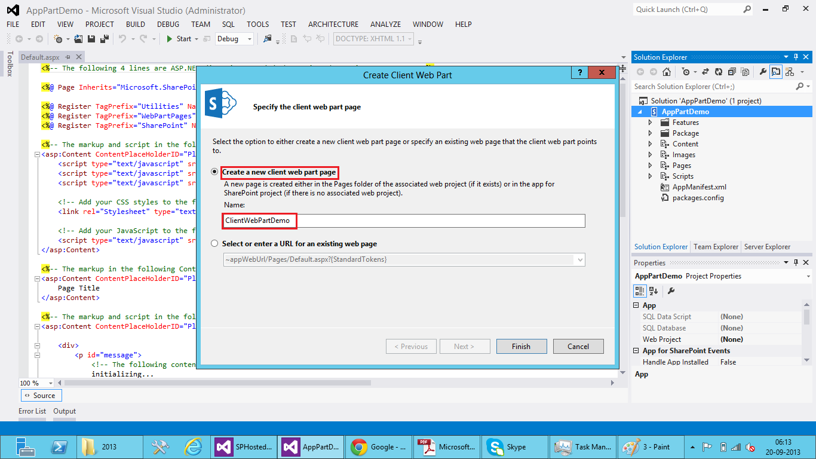Click the Cancel button in the dialog

[578, 346]
